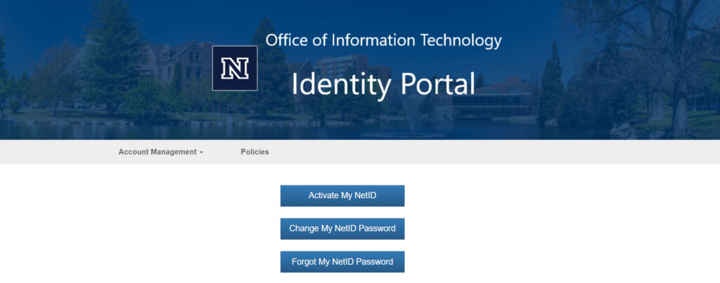Click the University of Nevada N logo

click(x=235, y=68)
